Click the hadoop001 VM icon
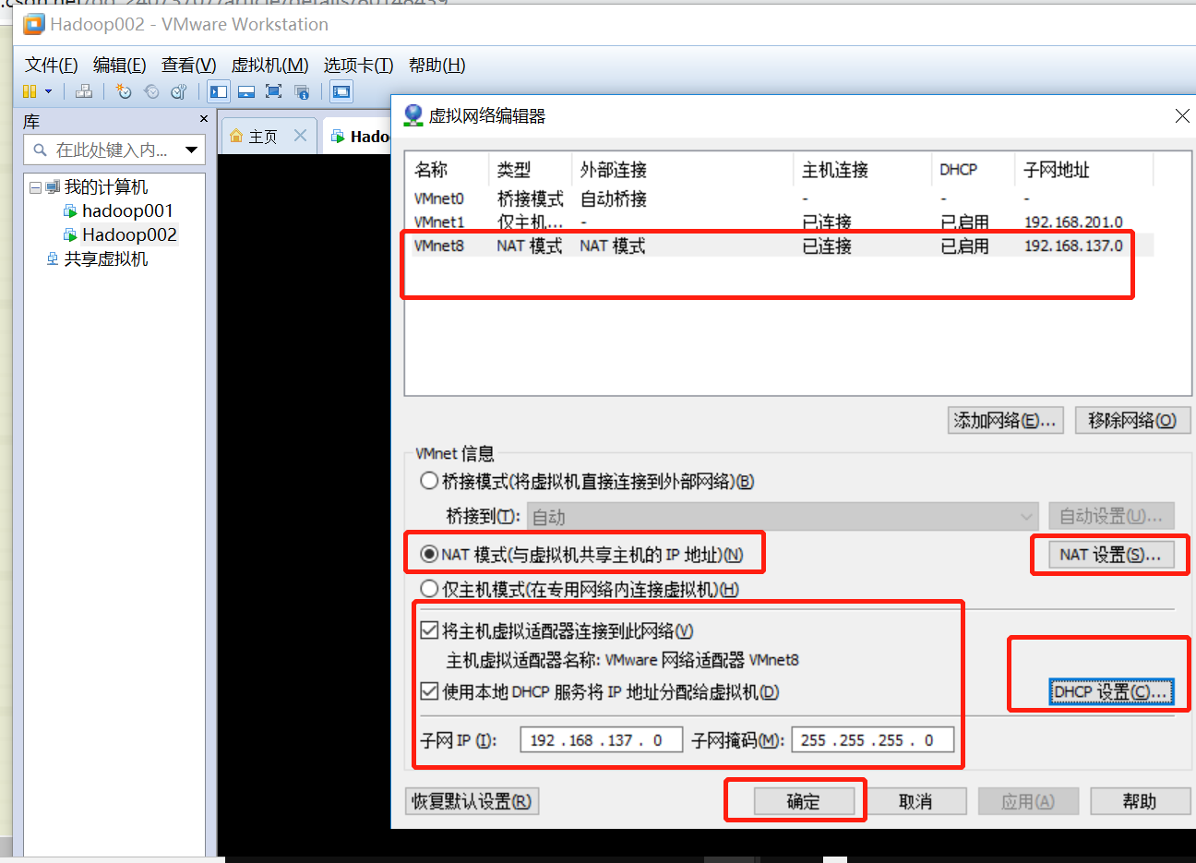1196x863 pixels. (x=69, y=211)
